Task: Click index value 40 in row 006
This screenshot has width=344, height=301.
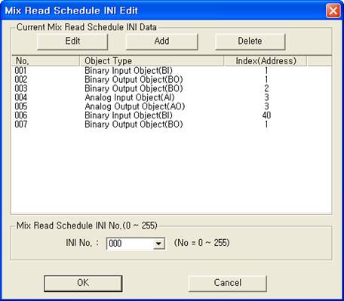Action: pos(266,115)
